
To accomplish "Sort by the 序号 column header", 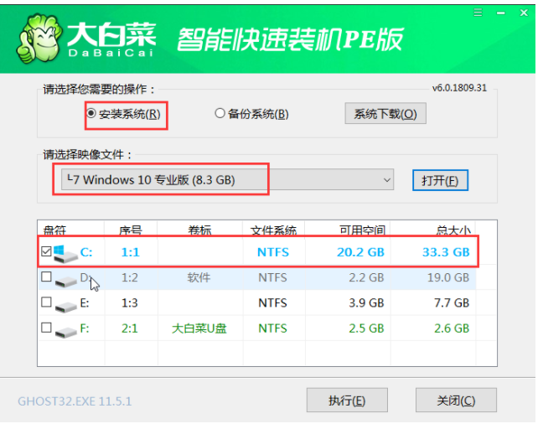I will pyautogui.click(x=131, y=230).
